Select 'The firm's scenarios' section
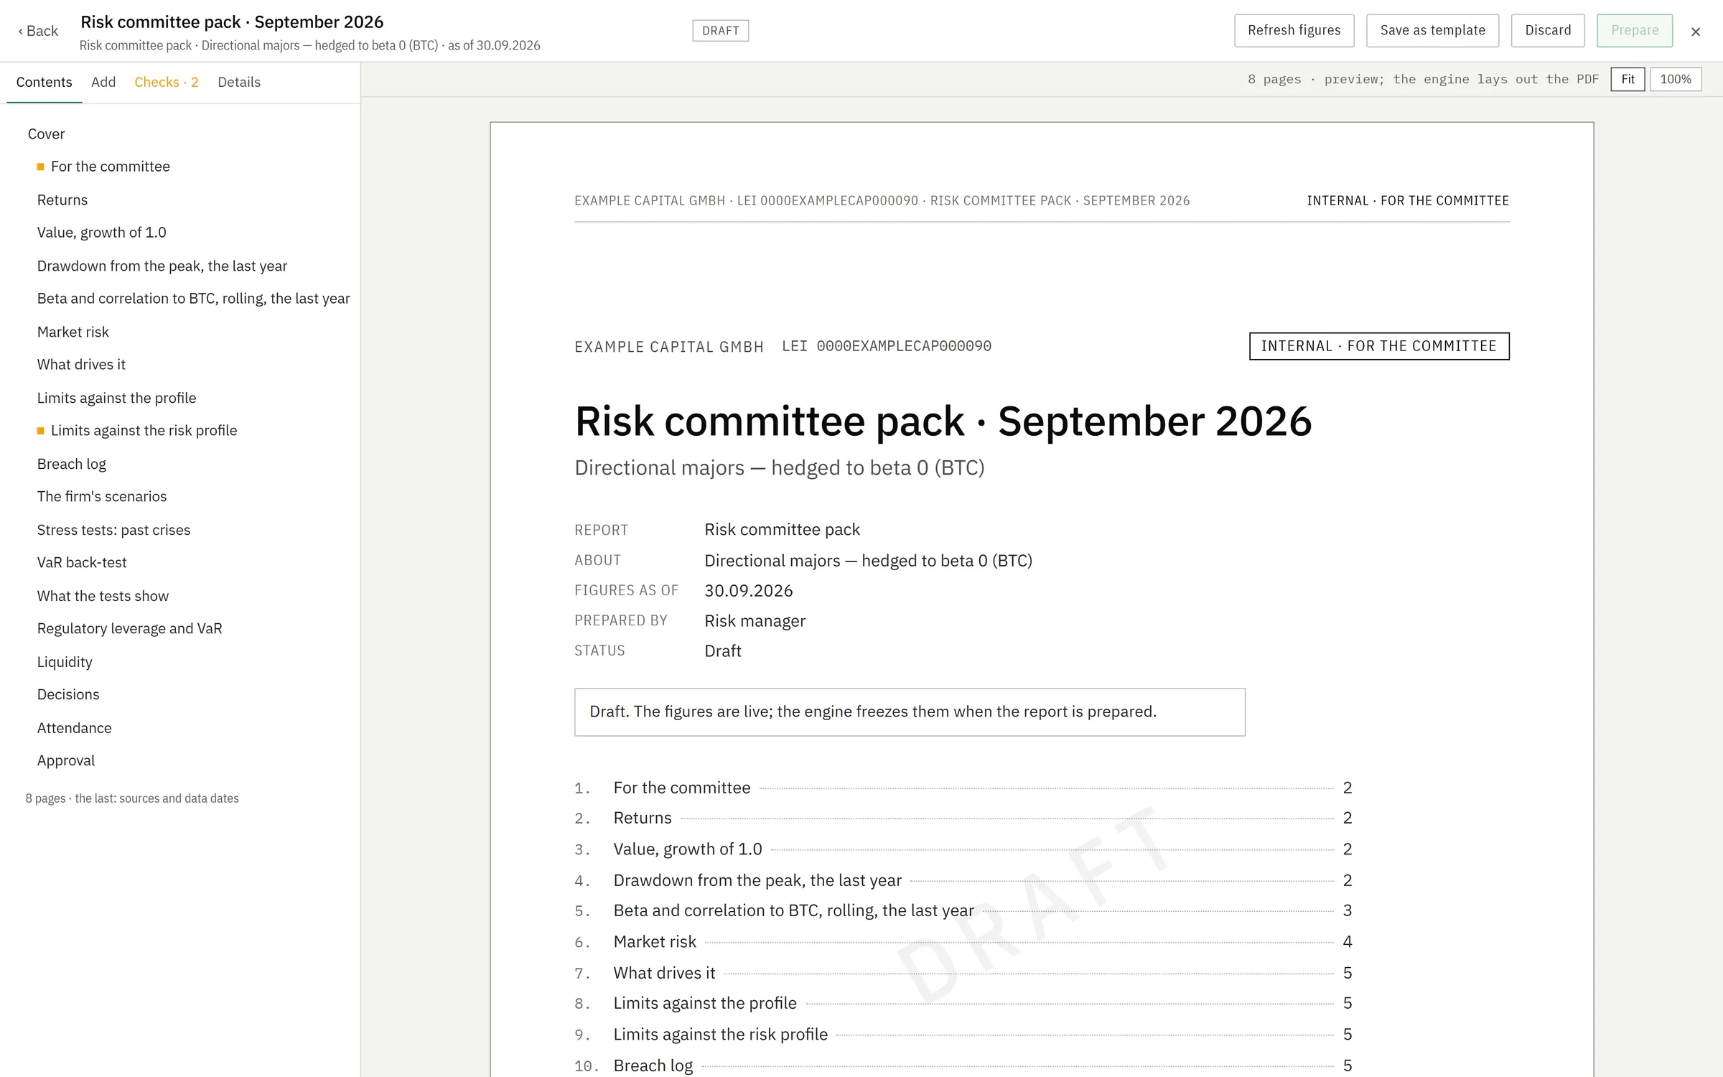 point(102,497)
